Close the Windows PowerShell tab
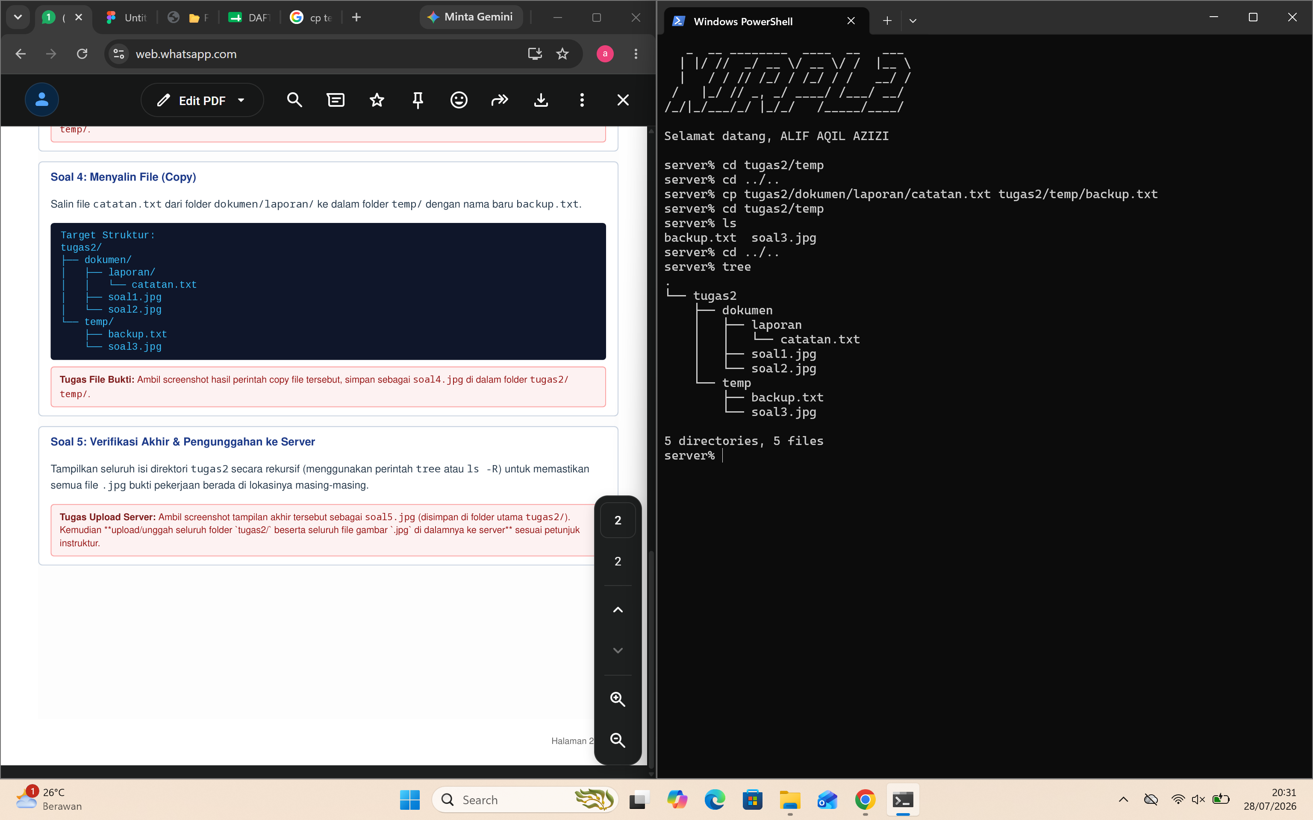This screenshot has width=1313, height=820. 851,21
